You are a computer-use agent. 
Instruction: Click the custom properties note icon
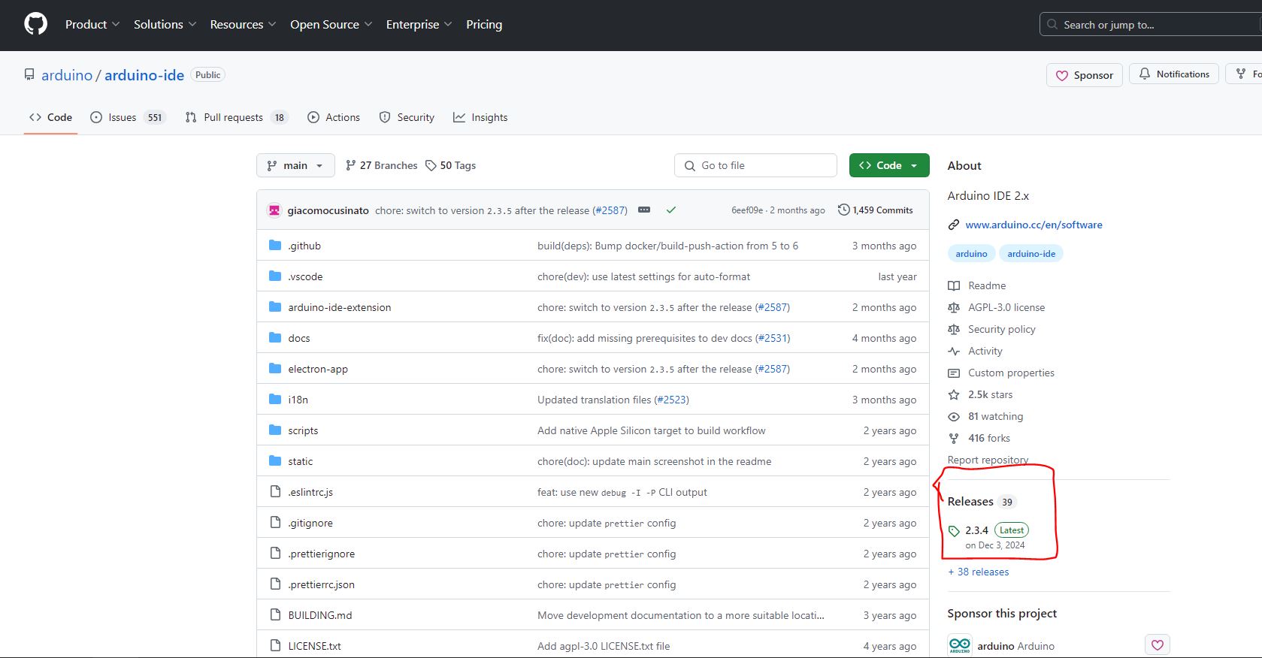click(954, 373)
